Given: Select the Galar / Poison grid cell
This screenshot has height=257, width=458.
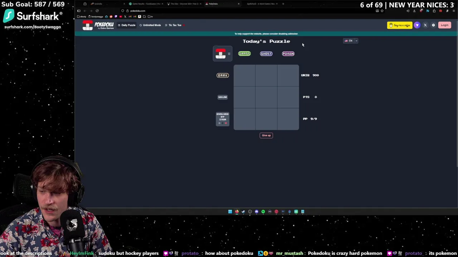Looking at the screenshot, I should pos(288,97).
